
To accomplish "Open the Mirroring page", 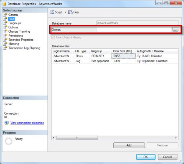I will point(14,44).
